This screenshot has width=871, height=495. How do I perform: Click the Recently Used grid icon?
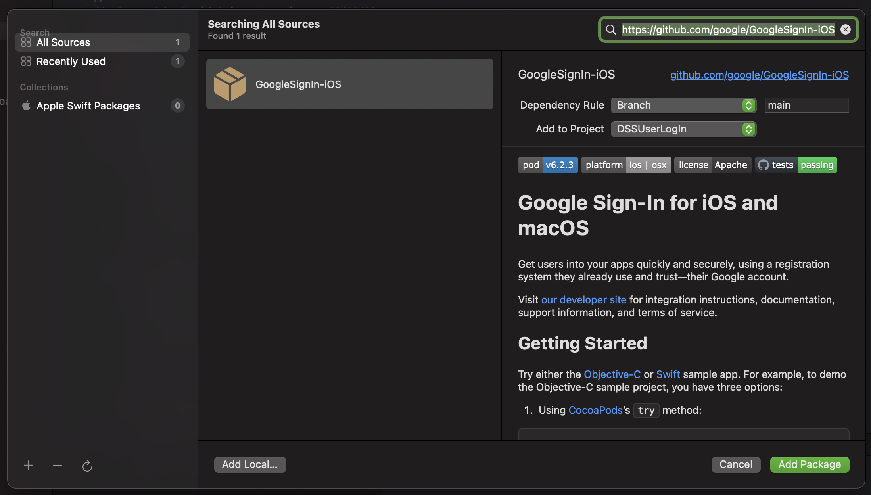click(26, 61)
